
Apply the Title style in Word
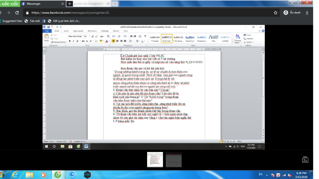[x=213, y=39]
